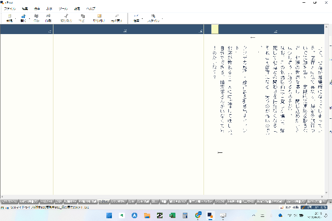The width and height of the screenshot is (332, 221).
Task: Click the 新規 (New) toolbar icon
Action: click(9, 16)
